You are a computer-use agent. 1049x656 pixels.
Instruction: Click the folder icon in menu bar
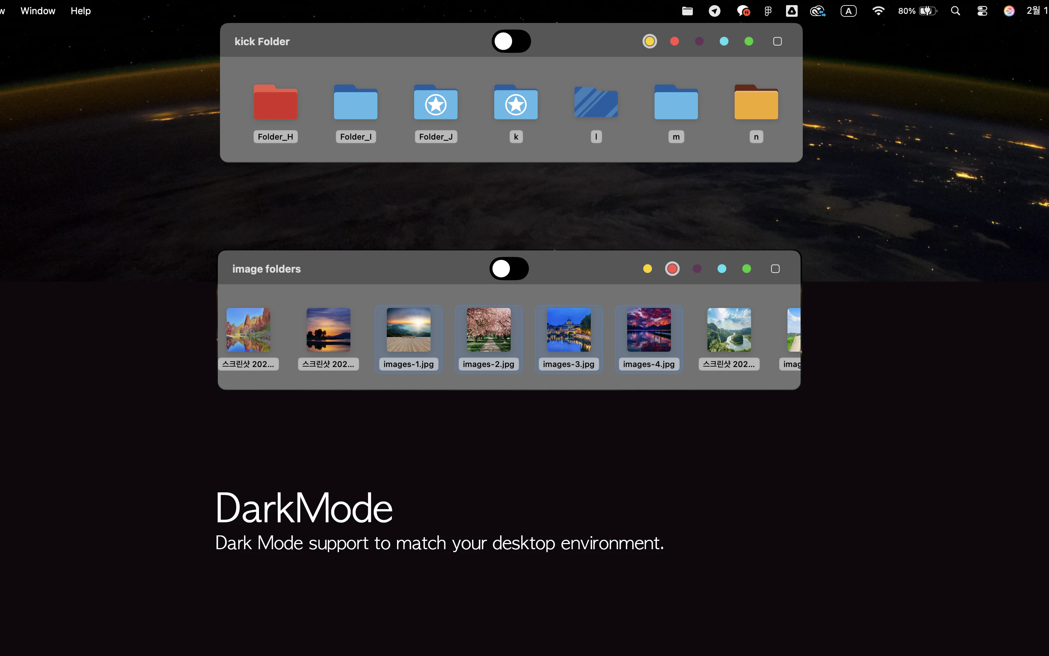point(687,11)
